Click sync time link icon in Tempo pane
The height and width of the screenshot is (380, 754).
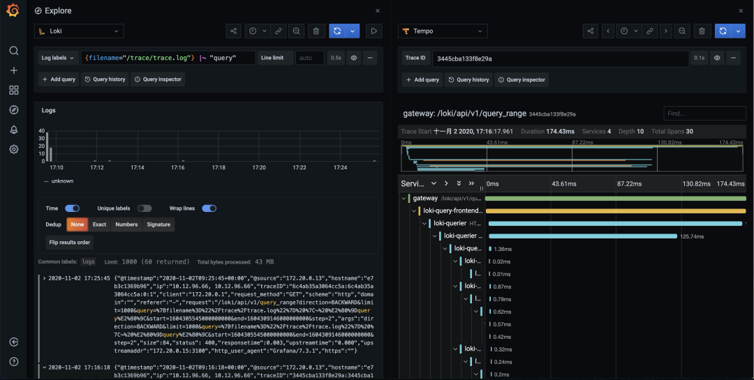click(649, 31)
